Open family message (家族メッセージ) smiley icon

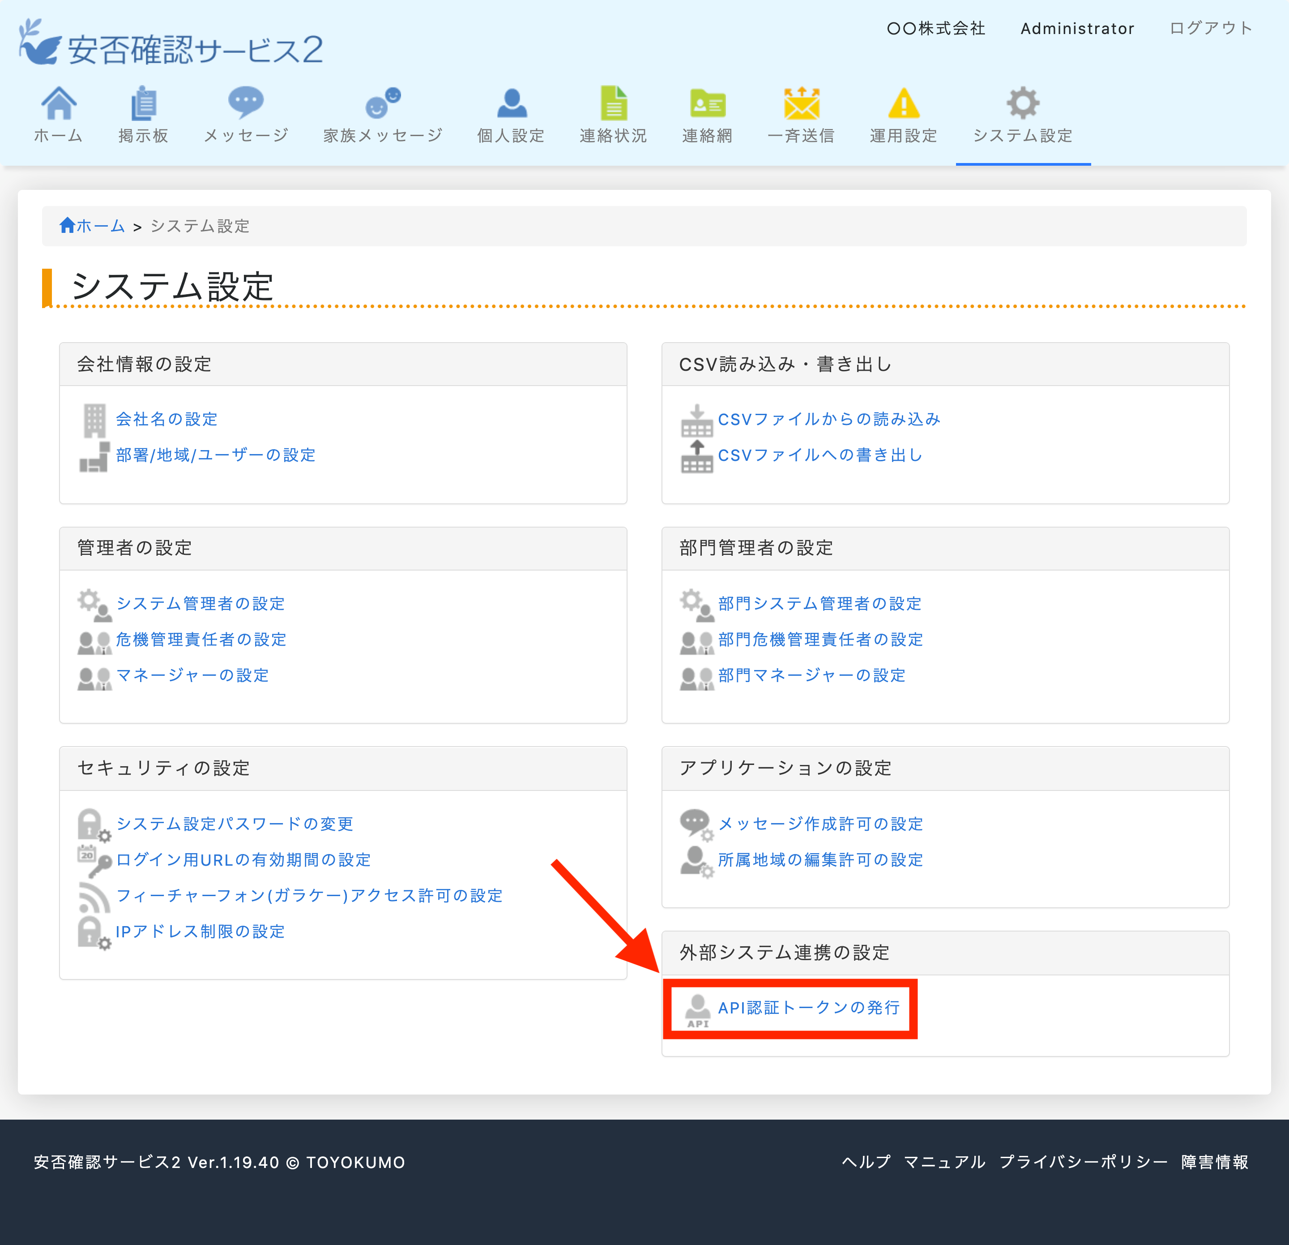click(383, 103)
